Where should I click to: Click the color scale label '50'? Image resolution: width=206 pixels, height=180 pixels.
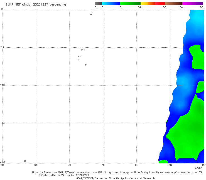165,7
